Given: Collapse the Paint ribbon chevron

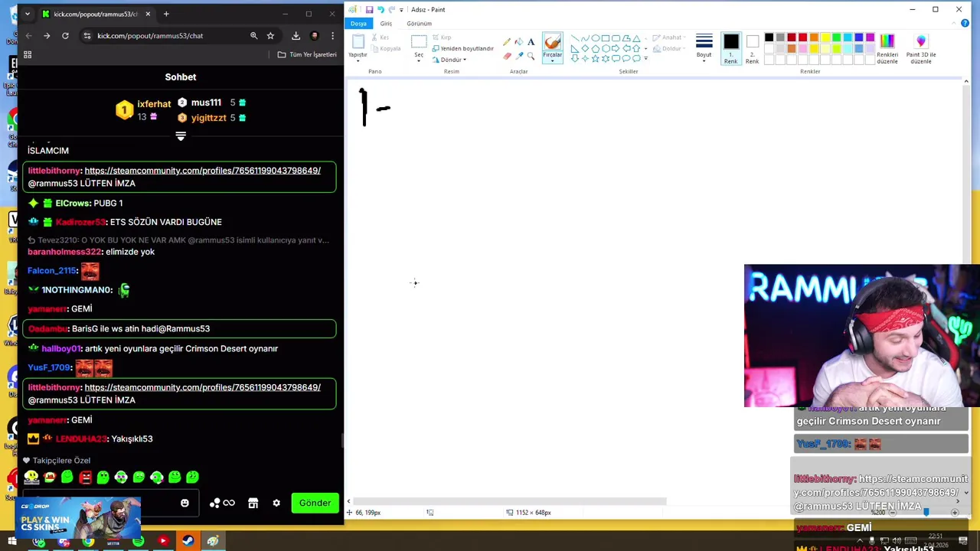Looking at the screenshot, I should tap(953, 23).
